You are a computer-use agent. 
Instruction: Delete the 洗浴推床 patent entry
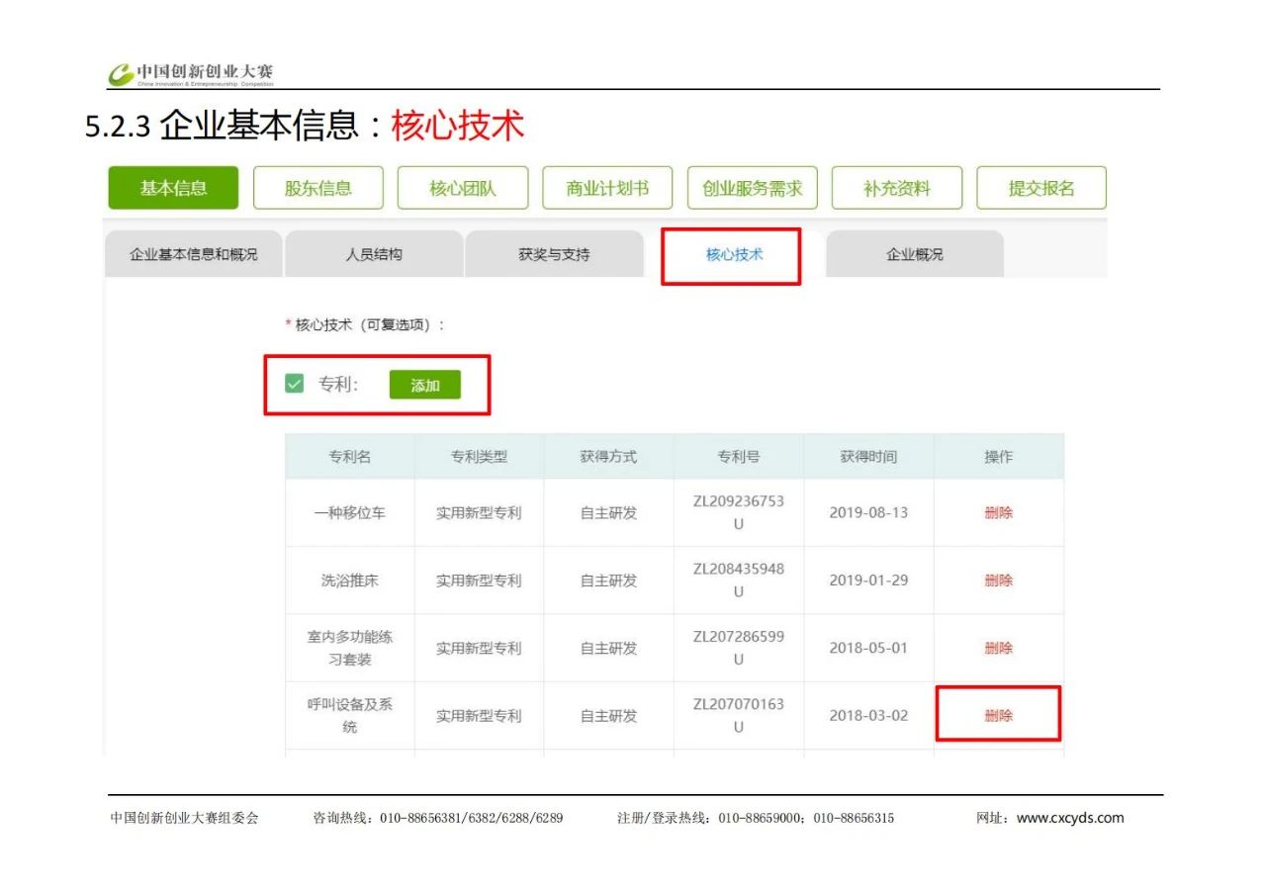click(998, 581)
